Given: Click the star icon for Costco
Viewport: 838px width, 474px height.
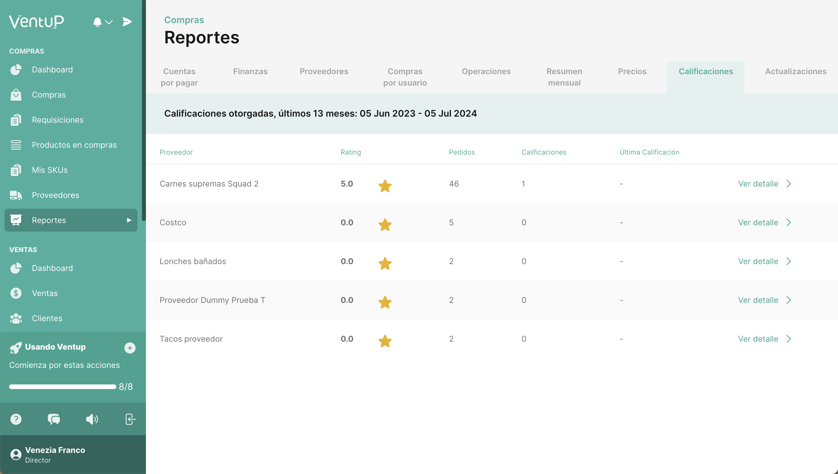Looking at the screenshot, I should click(385, 225).
